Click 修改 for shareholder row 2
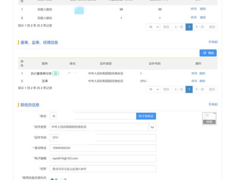Image resolution: width=240 pixels, height=180 pixels. point(193,17)
